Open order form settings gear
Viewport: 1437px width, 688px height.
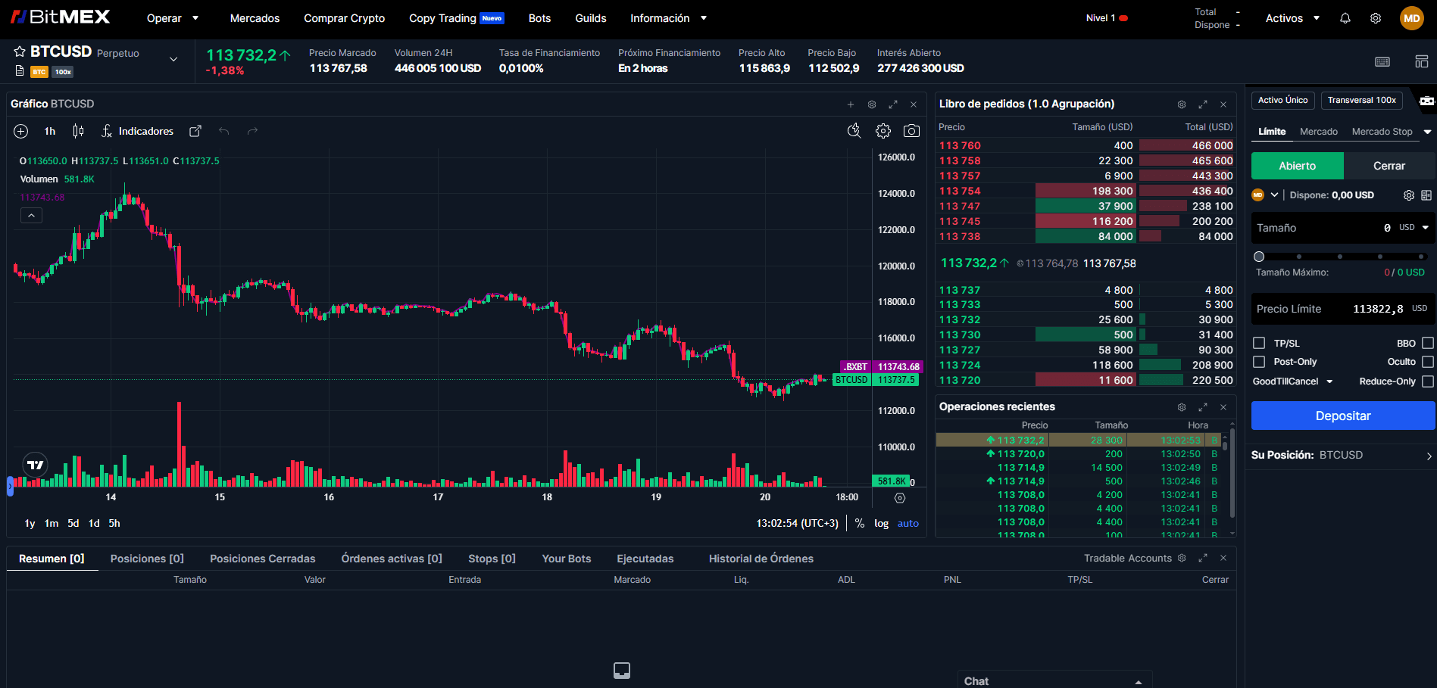coord(1409,195)
